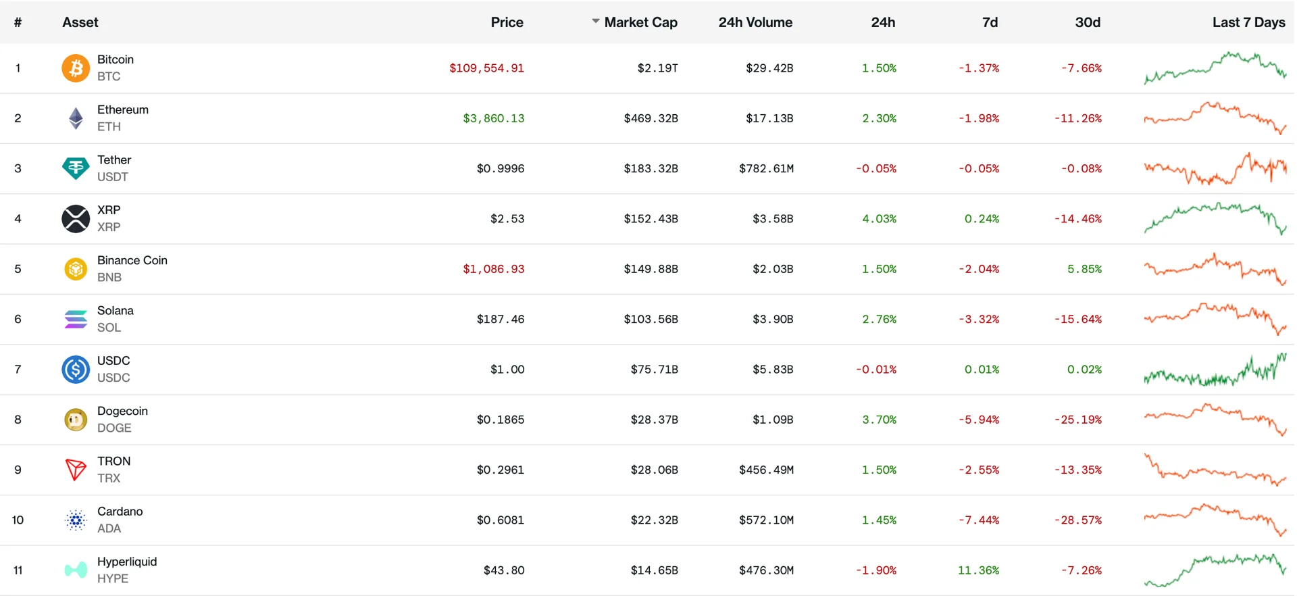Select the Solana striped logo icon

[76, 319]
